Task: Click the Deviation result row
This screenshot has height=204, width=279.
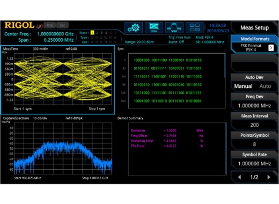Action: [x=167, y=130]
